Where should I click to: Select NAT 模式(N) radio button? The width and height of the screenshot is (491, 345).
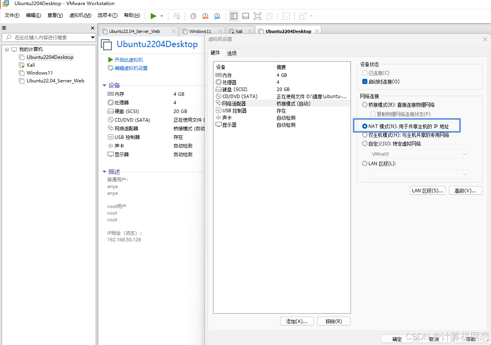pyautogui.click(x=365, y=126)
